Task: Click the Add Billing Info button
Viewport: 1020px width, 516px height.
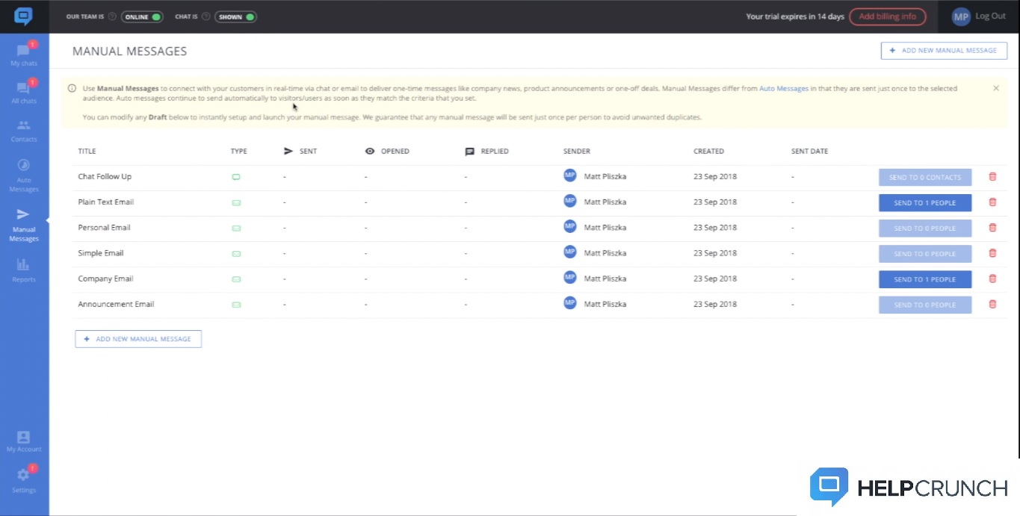Action: [888, 16]
